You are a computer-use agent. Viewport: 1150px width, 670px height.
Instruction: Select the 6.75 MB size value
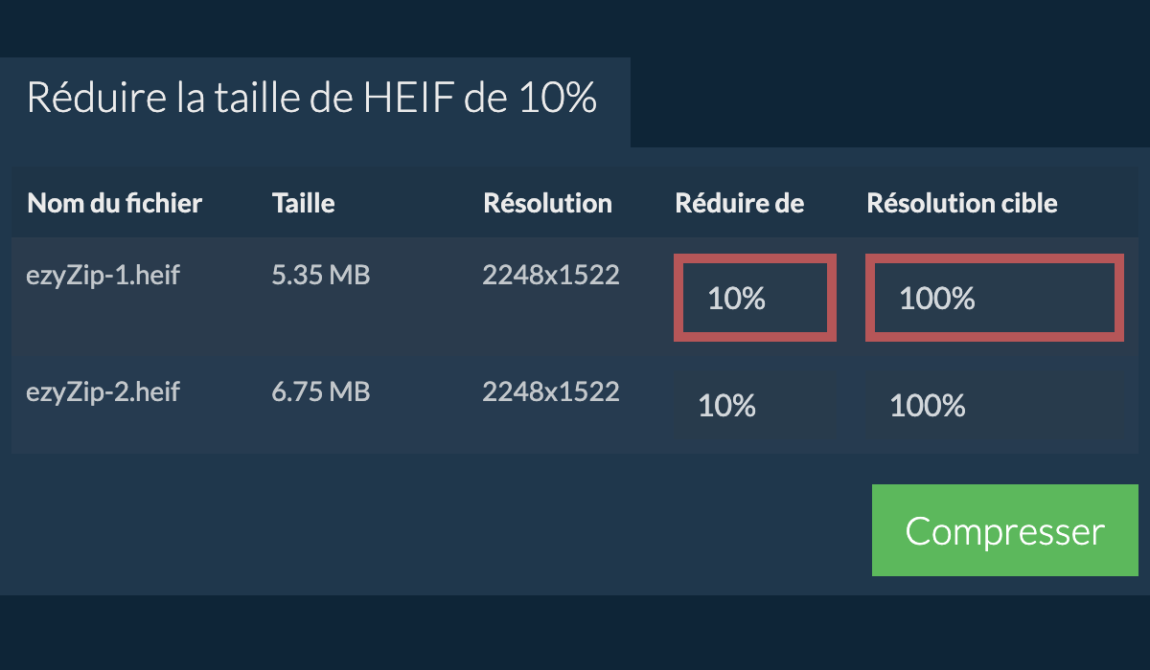point(320,391)
